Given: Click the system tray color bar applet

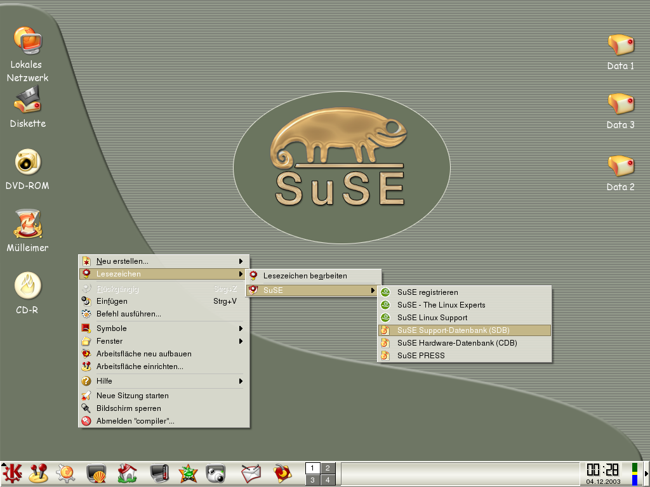Looking at the screenshot, I should (x=634, y=474).
